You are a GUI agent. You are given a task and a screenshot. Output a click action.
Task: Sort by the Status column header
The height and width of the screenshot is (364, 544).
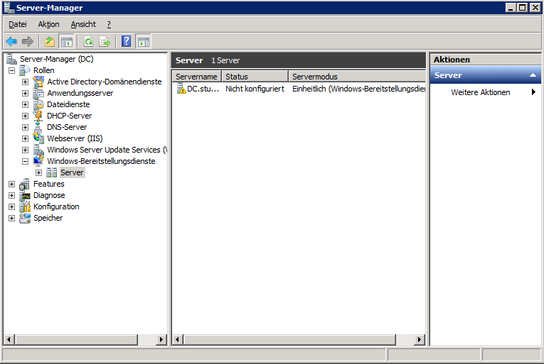(255, 76)
